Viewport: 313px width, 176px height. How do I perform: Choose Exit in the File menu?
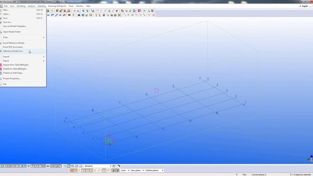[x=23, y=84]
